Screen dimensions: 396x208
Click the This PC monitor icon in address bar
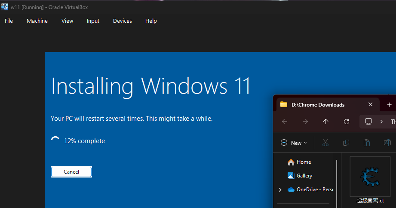click(x=368, y=122)
